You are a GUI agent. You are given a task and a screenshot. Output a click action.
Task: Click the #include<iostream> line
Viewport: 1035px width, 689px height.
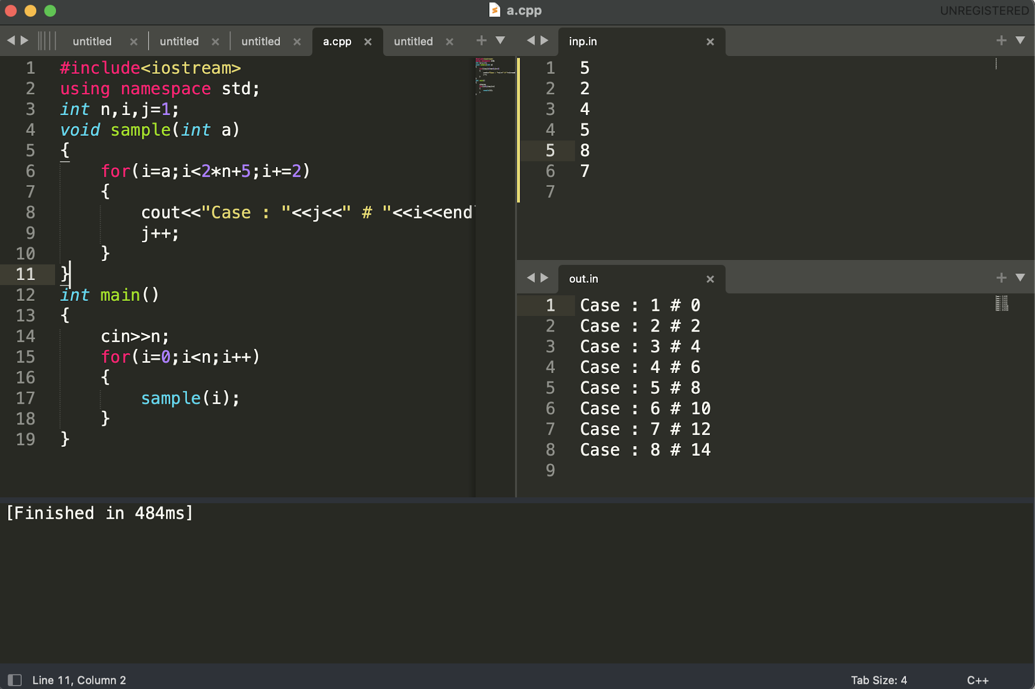pyautogui.click(x=150, y=68)
